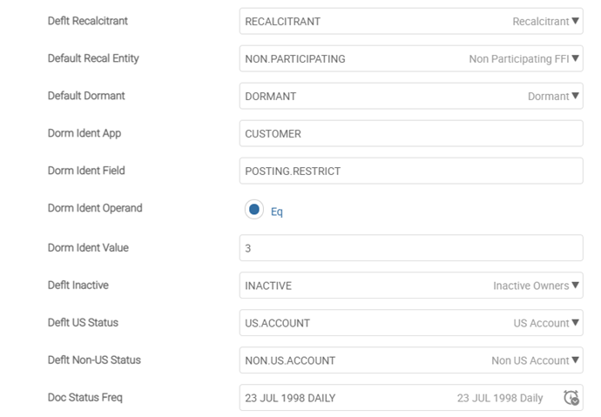
Task: Click the 23 JUL 1998 DAILY input text
Action: [290, 398]
